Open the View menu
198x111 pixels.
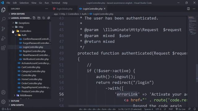tap(34, 3)
